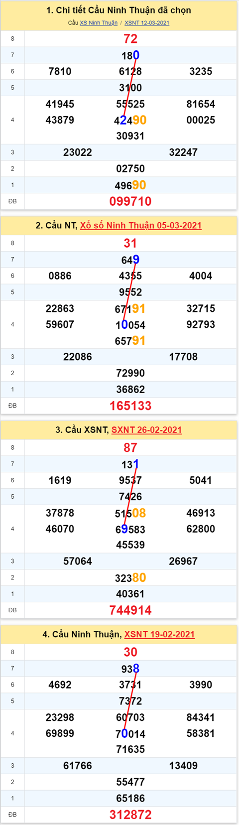
Task: Click the number 4692
Action: pos(60,685)
